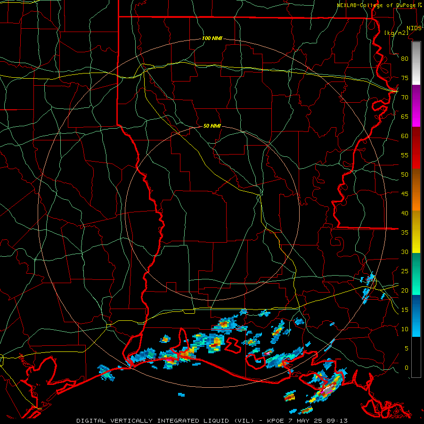This screenshot has height=424, width=424.
Task: Click the 20 value on VIL scale
Action: tap(405, 290)
